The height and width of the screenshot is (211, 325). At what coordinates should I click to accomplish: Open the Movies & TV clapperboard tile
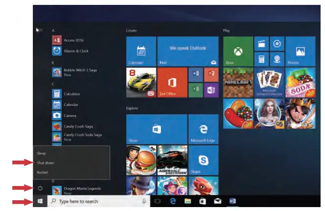[262, 44]
